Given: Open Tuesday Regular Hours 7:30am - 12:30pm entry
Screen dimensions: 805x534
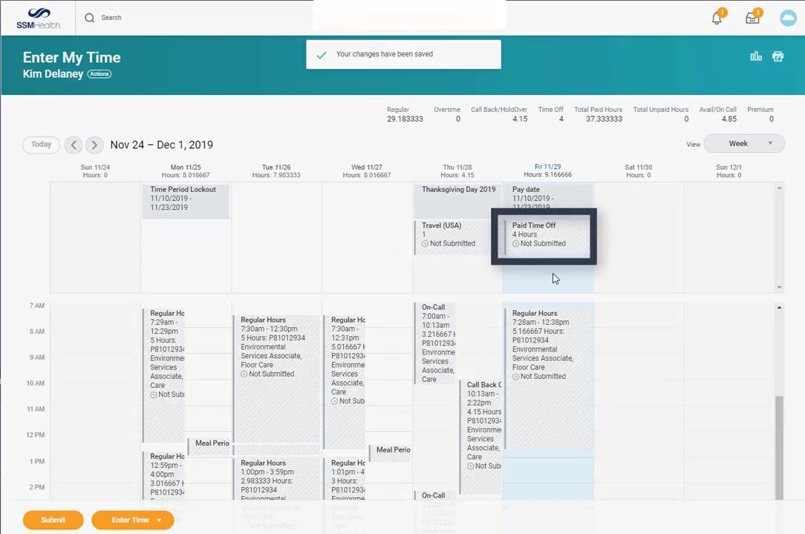Looking at the screenshot, I should 277,379.
